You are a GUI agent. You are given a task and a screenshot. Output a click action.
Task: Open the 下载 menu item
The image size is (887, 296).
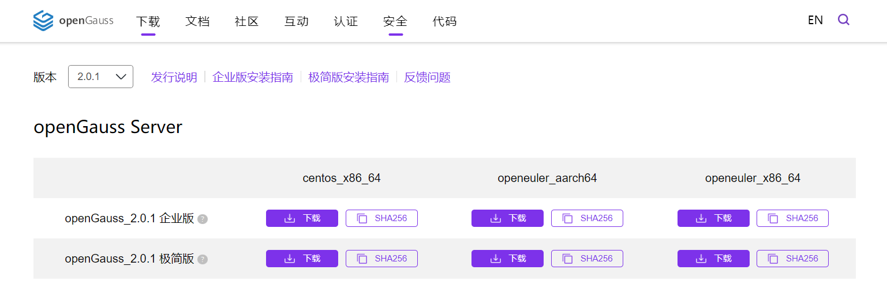click(148, 21)
